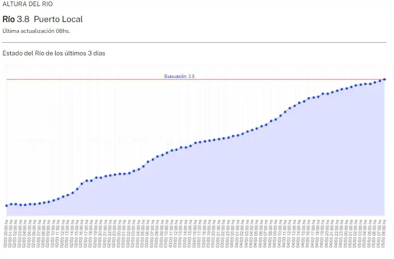394x259 pixels.
Task: Click the 02/03 00:00 hs axis label
Action: tap(7, 237)
